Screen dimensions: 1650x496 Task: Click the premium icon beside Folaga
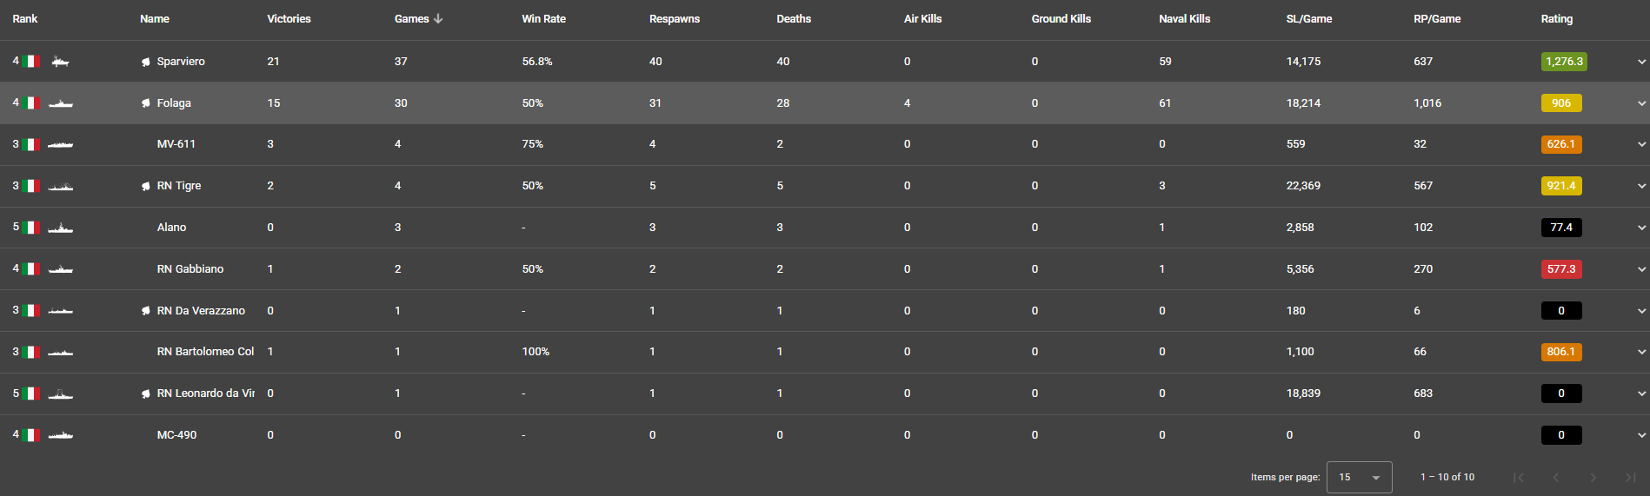[x=146, y=103]
